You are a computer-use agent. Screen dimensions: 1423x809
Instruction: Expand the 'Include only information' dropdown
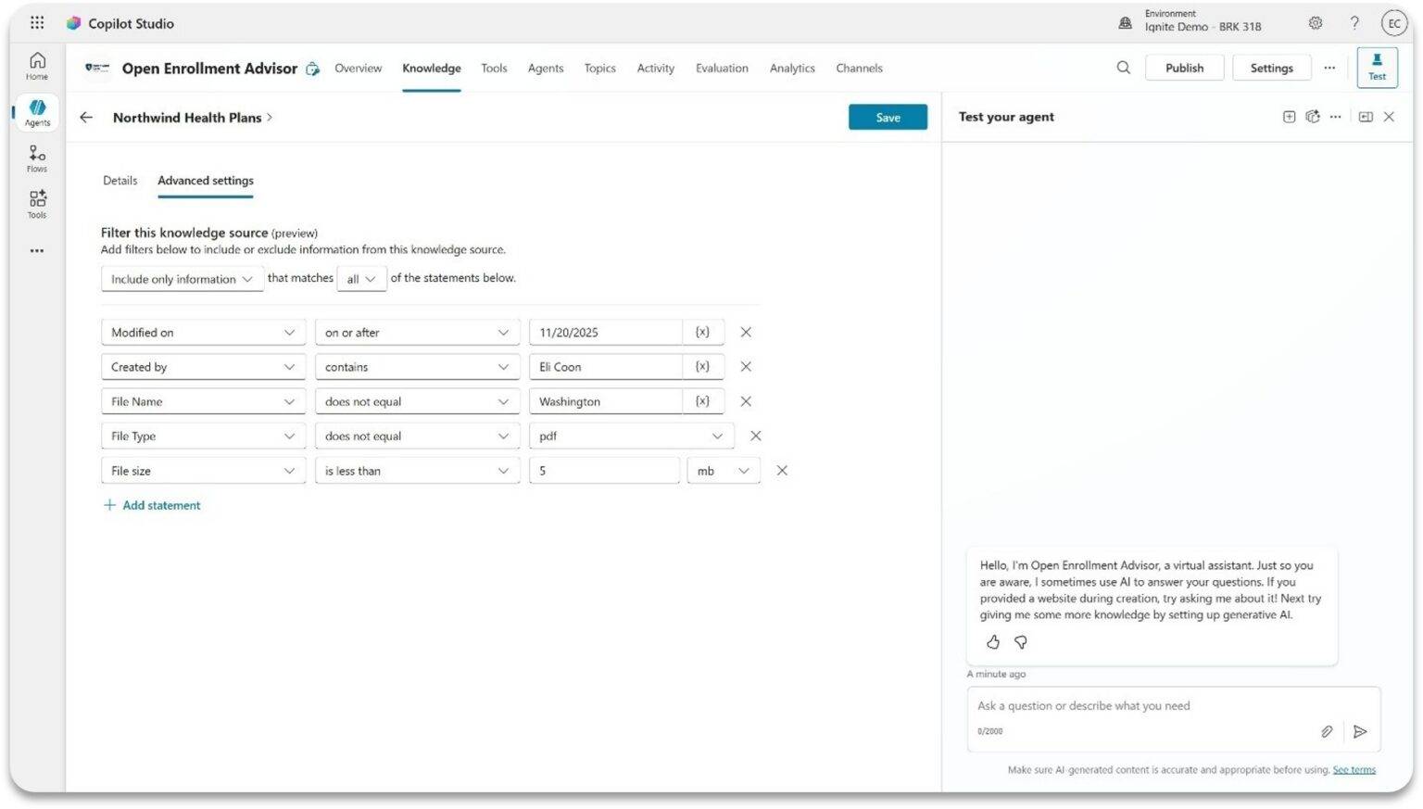click(x=182, y=279)
